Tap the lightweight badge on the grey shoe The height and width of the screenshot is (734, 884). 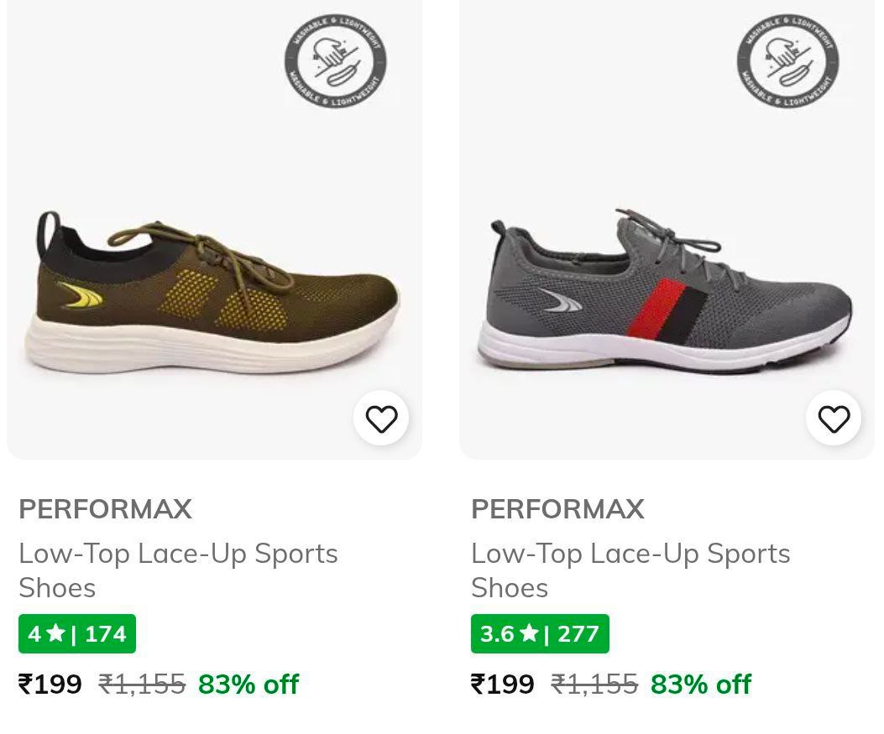click(x=787, y=62)
